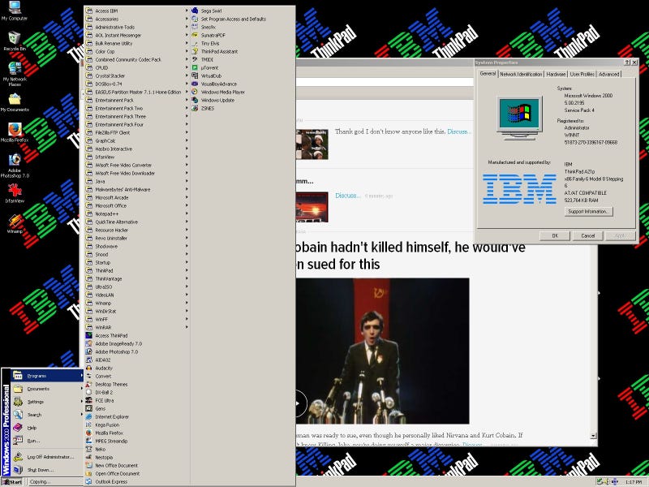The image size is (649, 487).
Task: Choose Log Off Administrator in the Start menu
Action: [47, 457]
